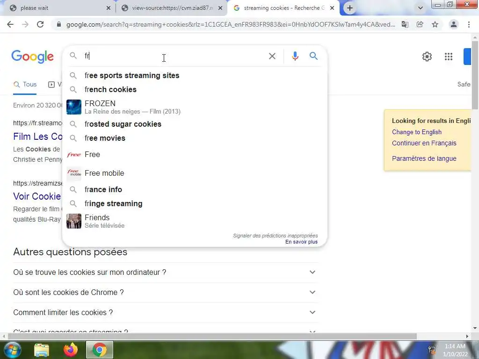
Task: Open the Chrome three-dot menu
Action: coord(469,24)
